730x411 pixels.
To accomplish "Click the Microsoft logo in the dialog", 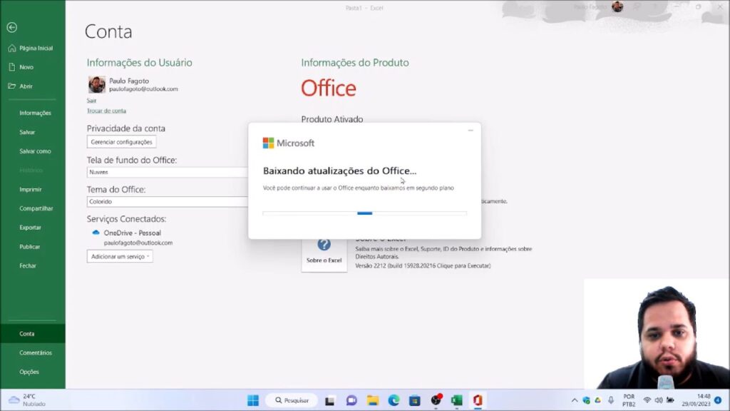I will [x=289, y=143].
